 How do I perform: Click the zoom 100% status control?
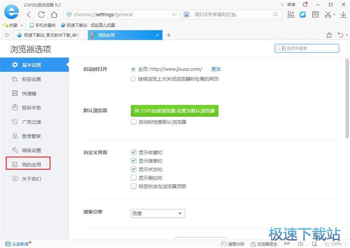click(336, 244)
